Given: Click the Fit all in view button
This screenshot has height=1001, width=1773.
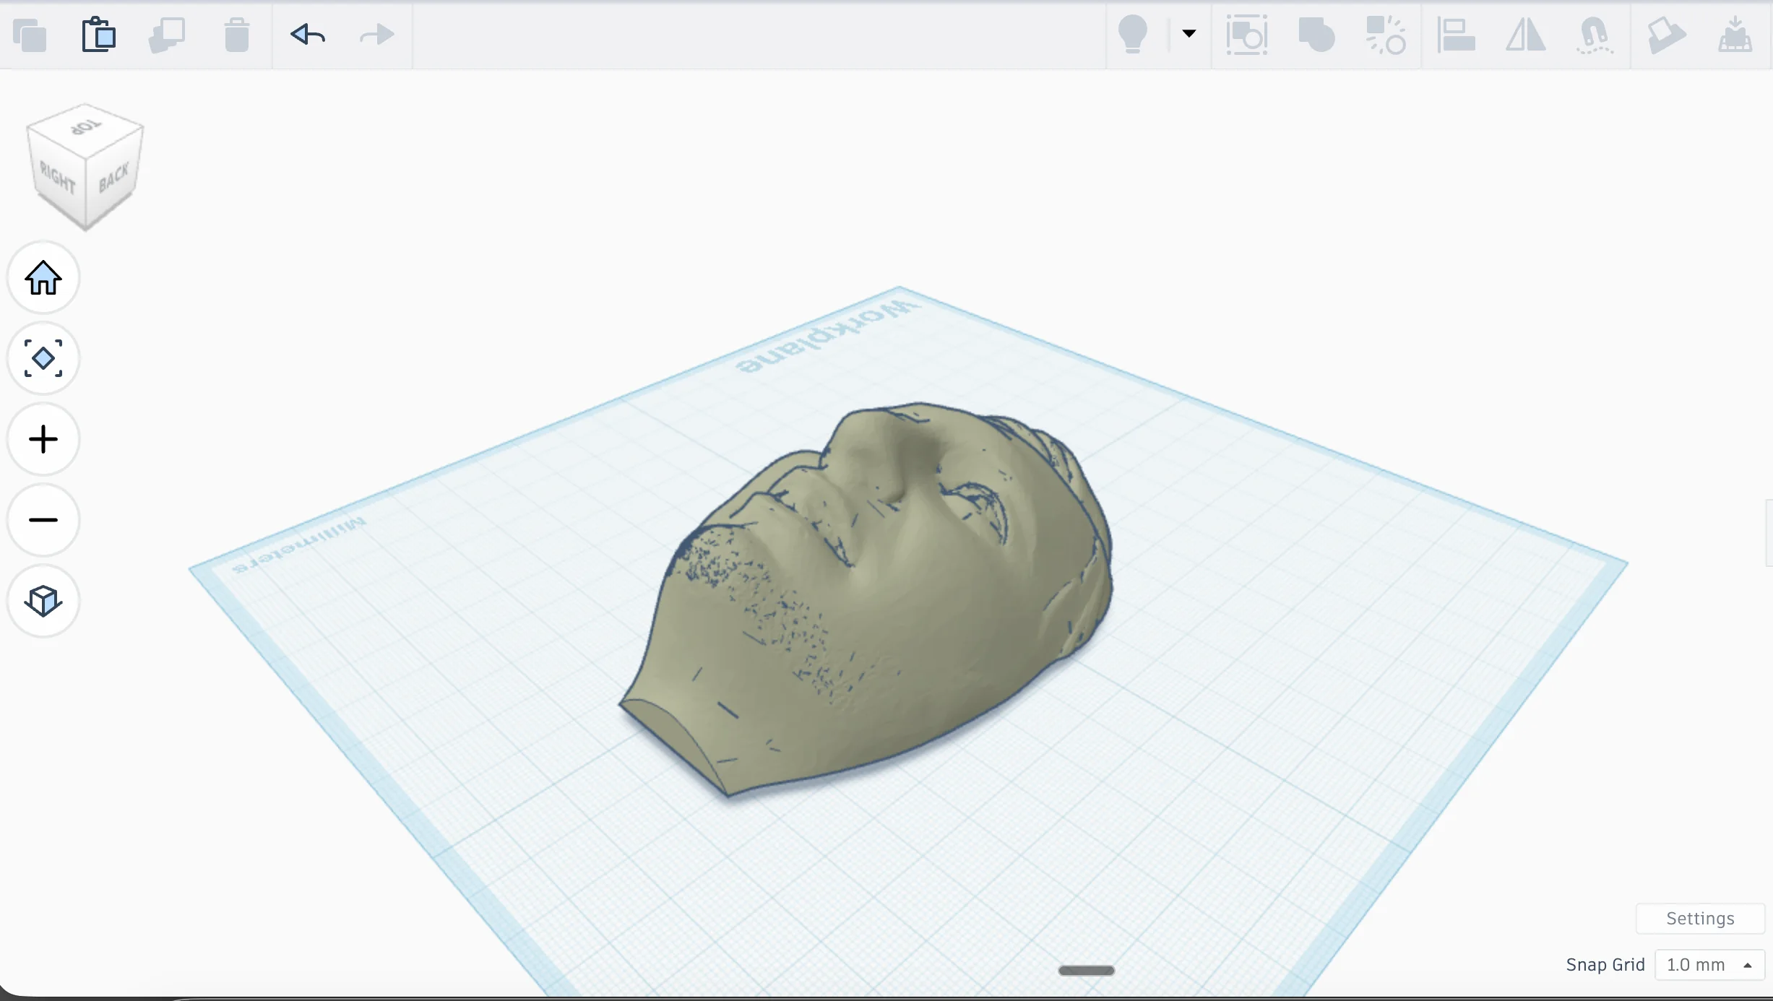Looking at the screenshot, I should (43, 358).
